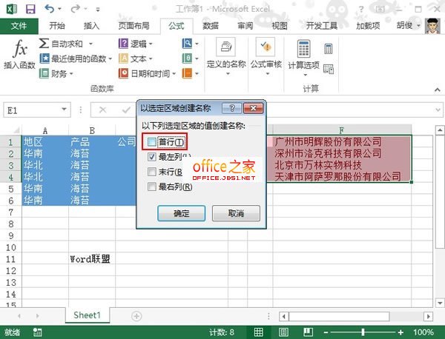445x339 pixels.
Task: Click the Math and Trig icon
Action: (x=187, y=58)
